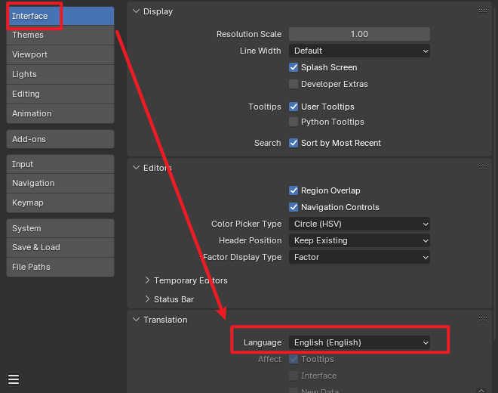Uncheck Sort by Most Recent
This screenshot has height=393, width=498.
(294, 143)
